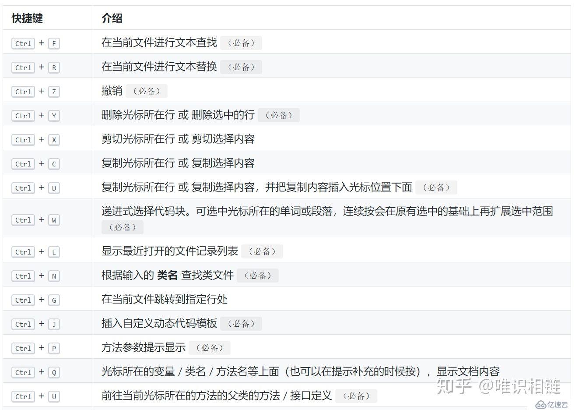The width and height of the screenshot is (575, 410).
Task: Click the N keycap
Action: coord(54,276)
